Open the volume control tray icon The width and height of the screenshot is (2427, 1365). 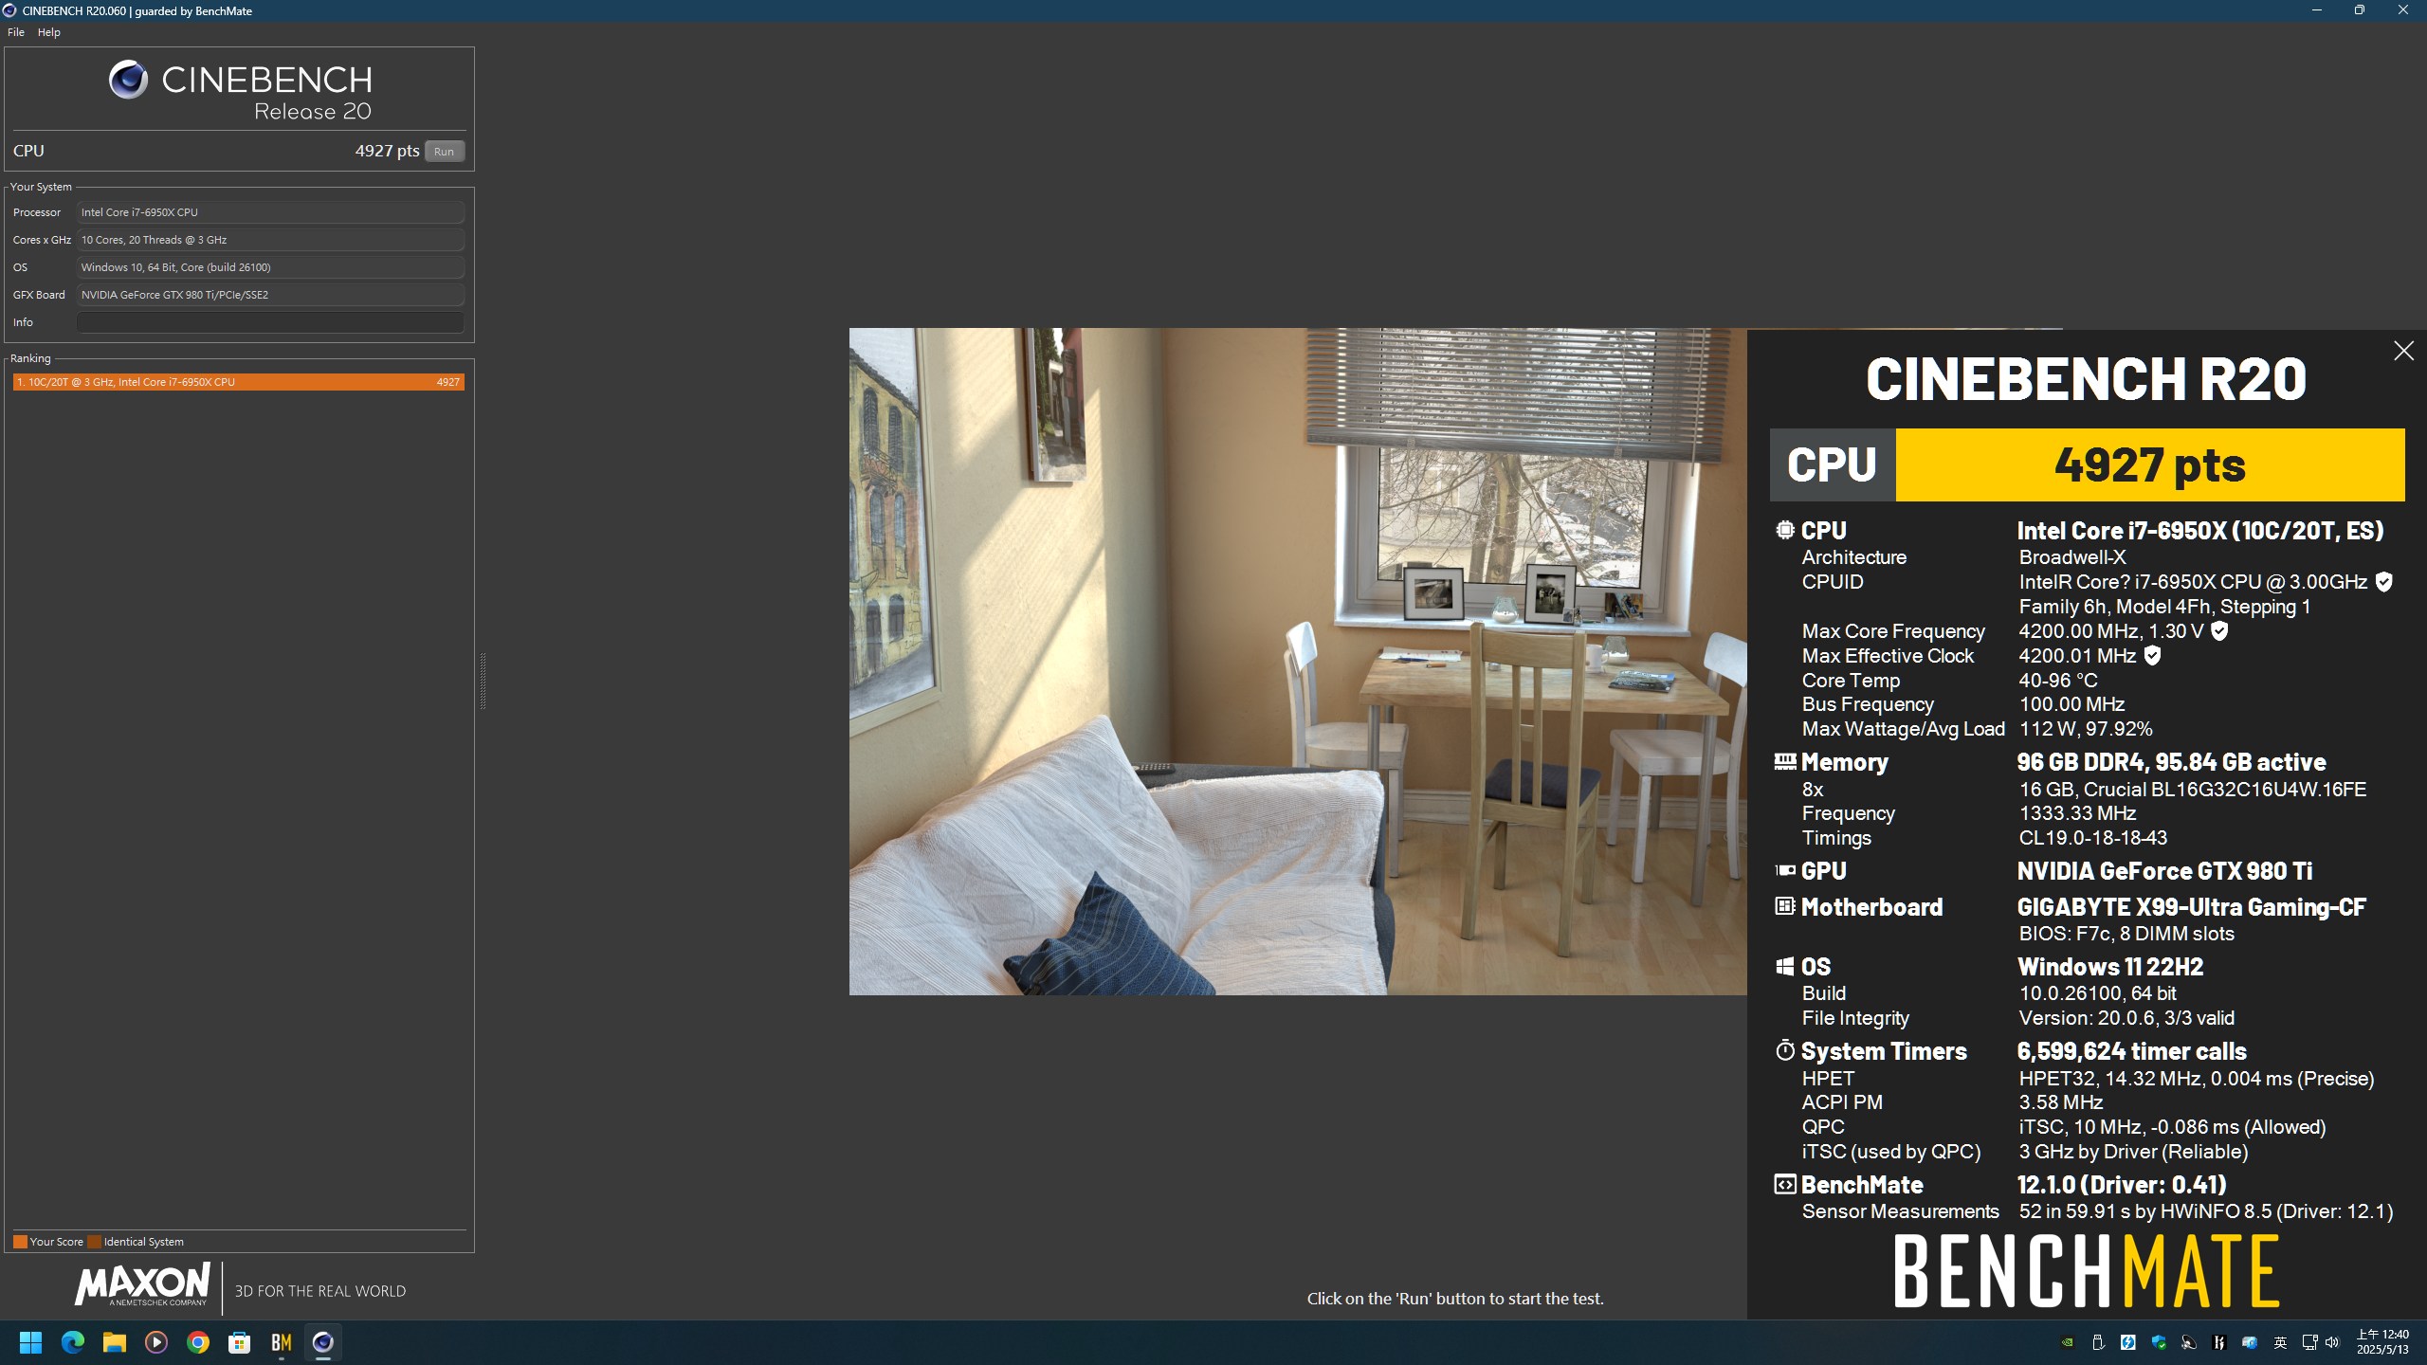pyautogui.click(x=2332, y=1342)
